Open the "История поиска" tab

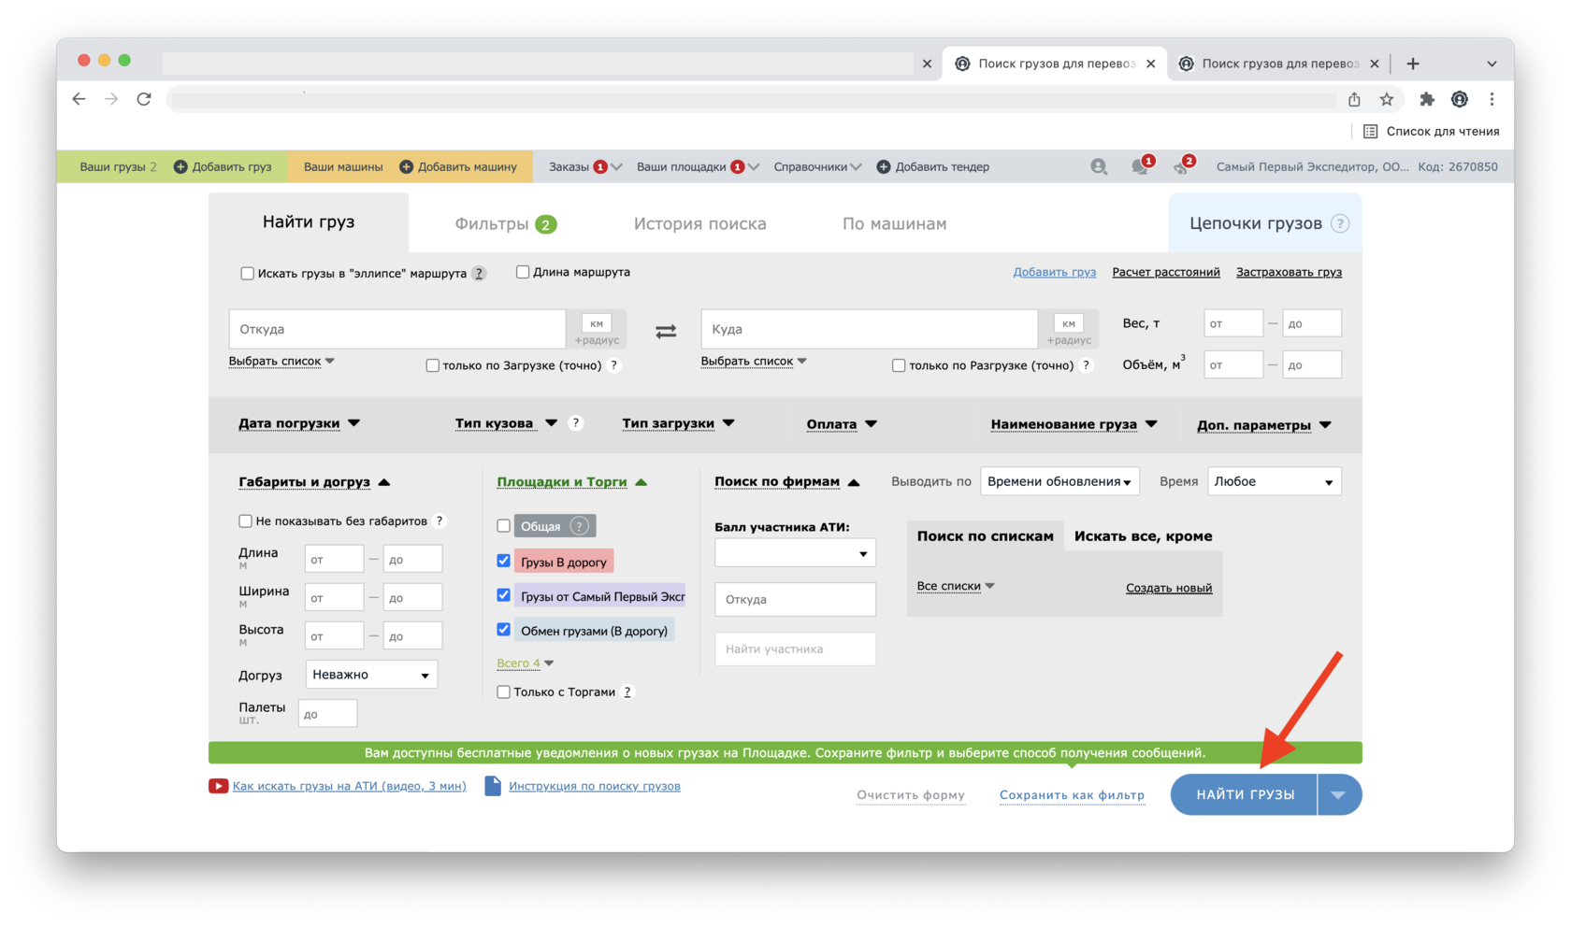[699, 223]
